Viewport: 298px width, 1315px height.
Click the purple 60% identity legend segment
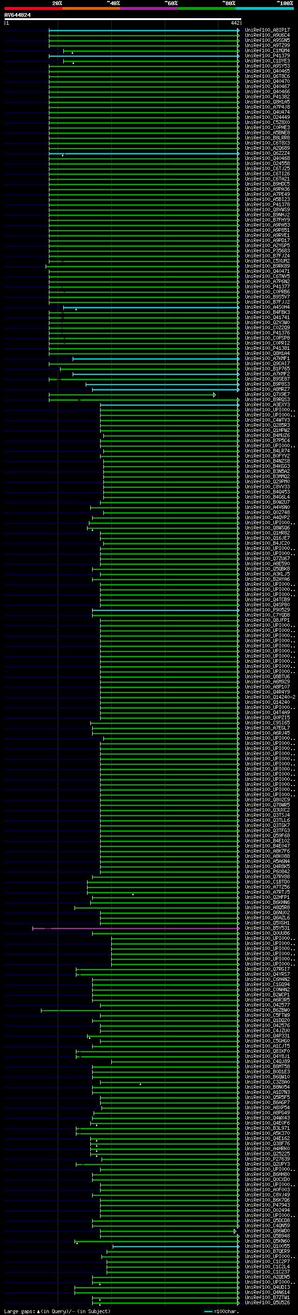pyautogui.click(x=149, y=8)
